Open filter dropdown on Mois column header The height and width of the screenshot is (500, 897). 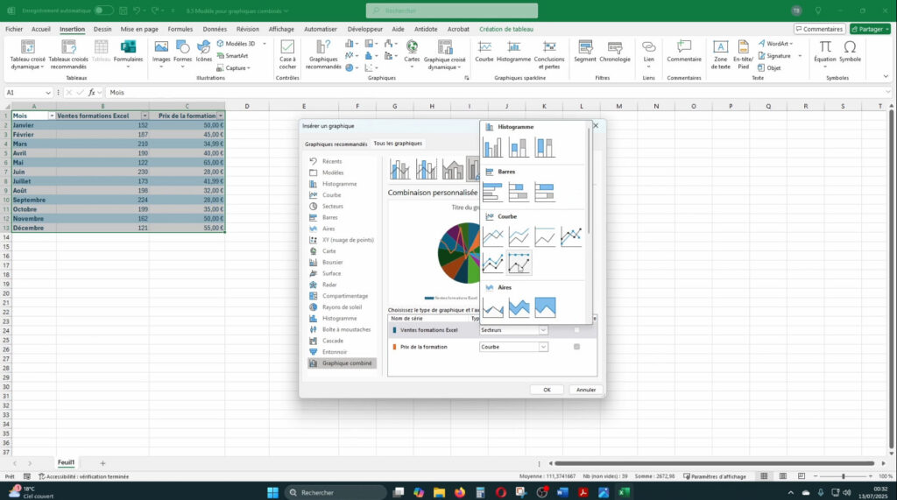[51, 116]
